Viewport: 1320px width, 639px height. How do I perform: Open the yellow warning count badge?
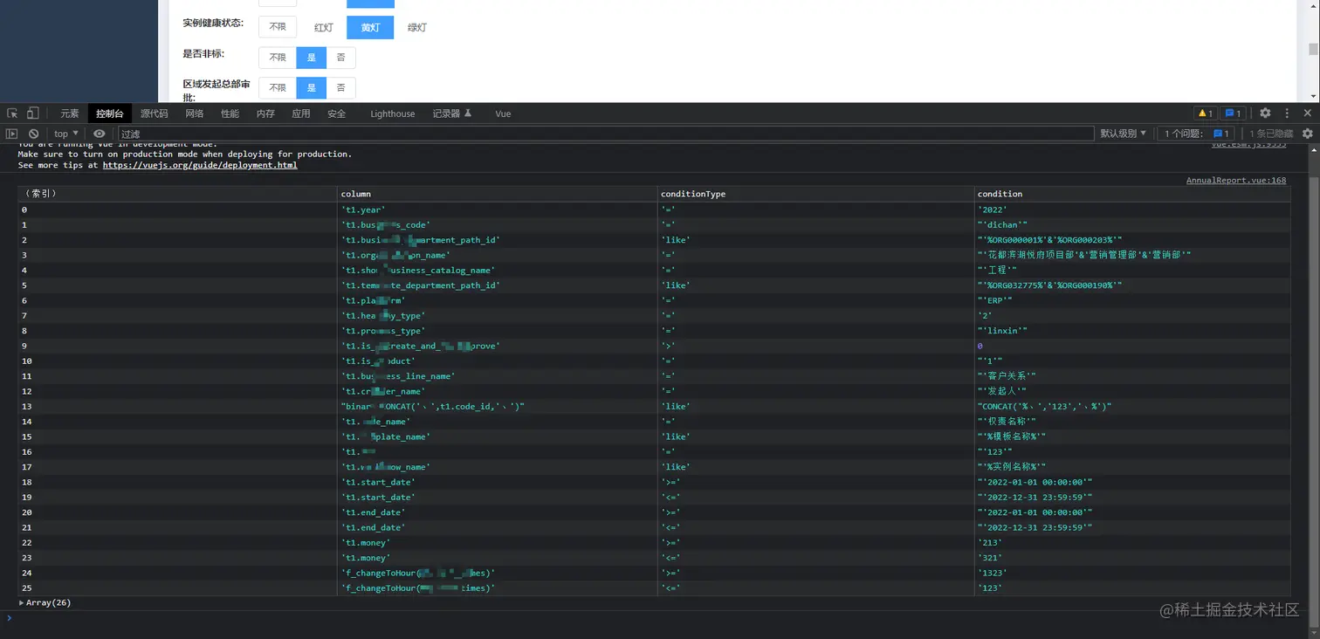(x=1205, y=113)
